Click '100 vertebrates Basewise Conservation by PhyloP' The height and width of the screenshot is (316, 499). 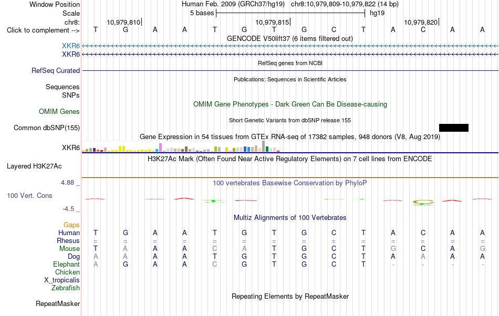click(x=290, y=183)
